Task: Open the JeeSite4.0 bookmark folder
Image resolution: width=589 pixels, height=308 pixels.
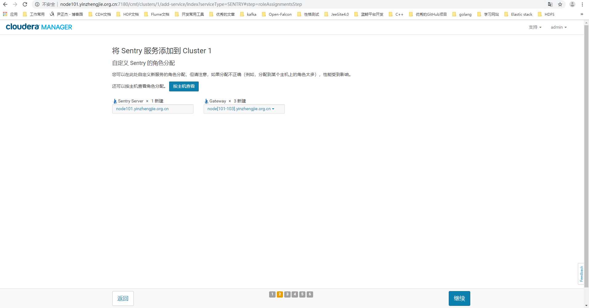Action: click(337, 14)
